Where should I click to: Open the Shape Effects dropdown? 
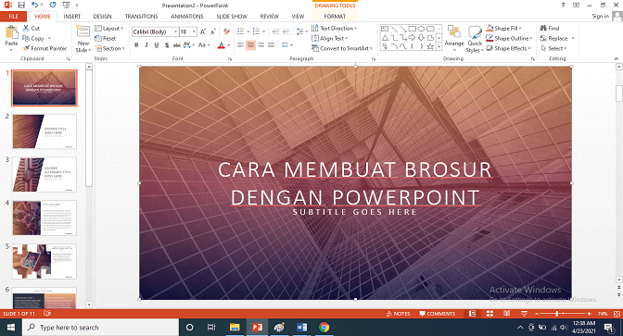[x=509, y=48]
